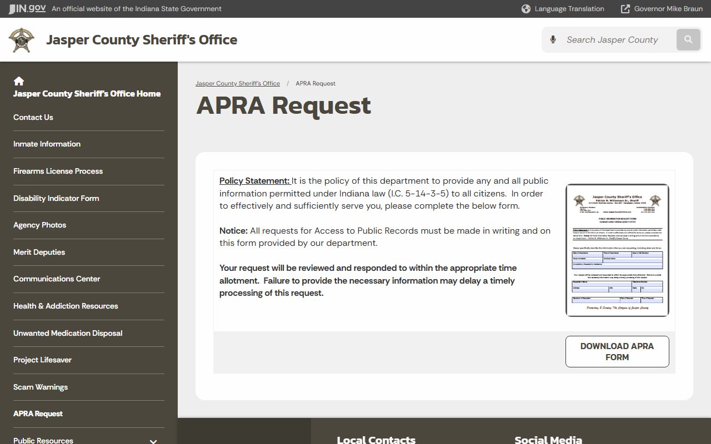
Task: Select APRA Request in sidebar
Action: [x=38, y=413]
